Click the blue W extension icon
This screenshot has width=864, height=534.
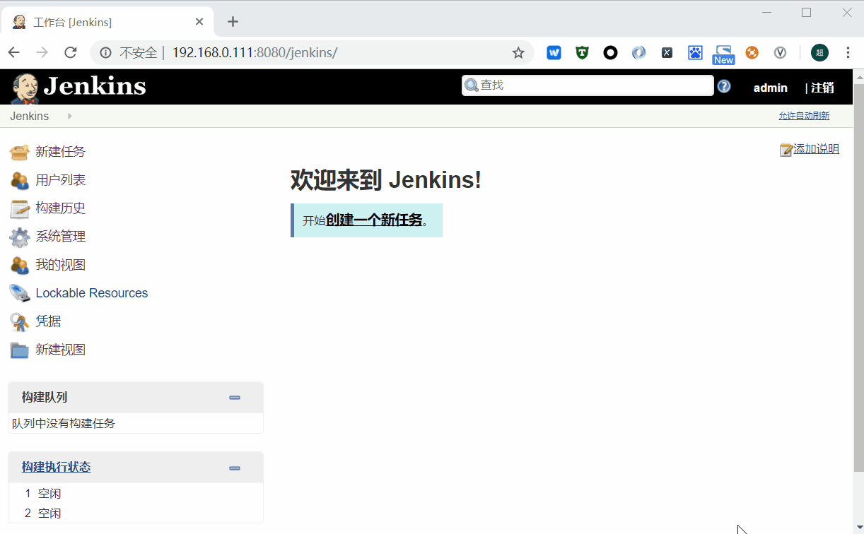(x=554, y=53)
